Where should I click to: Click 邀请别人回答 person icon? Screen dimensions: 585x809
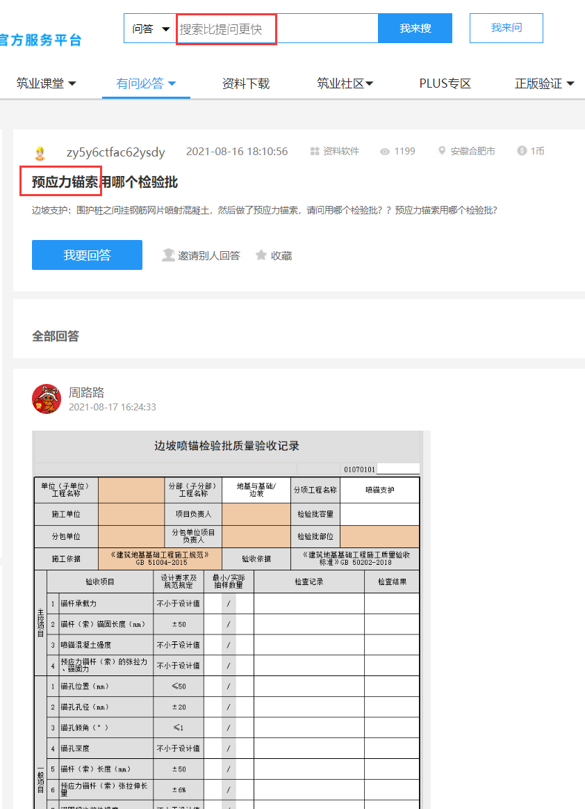(168, 255)
